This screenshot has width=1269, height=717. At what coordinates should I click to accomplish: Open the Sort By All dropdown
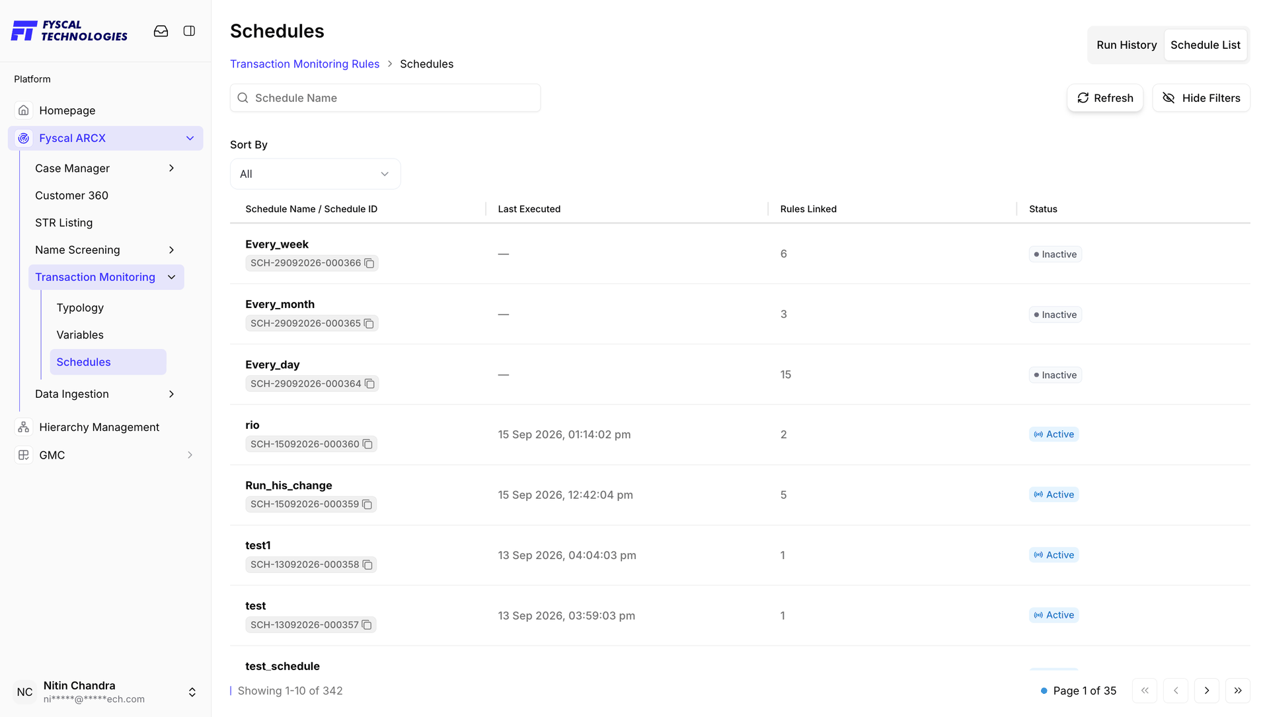[x=315, y=174]
